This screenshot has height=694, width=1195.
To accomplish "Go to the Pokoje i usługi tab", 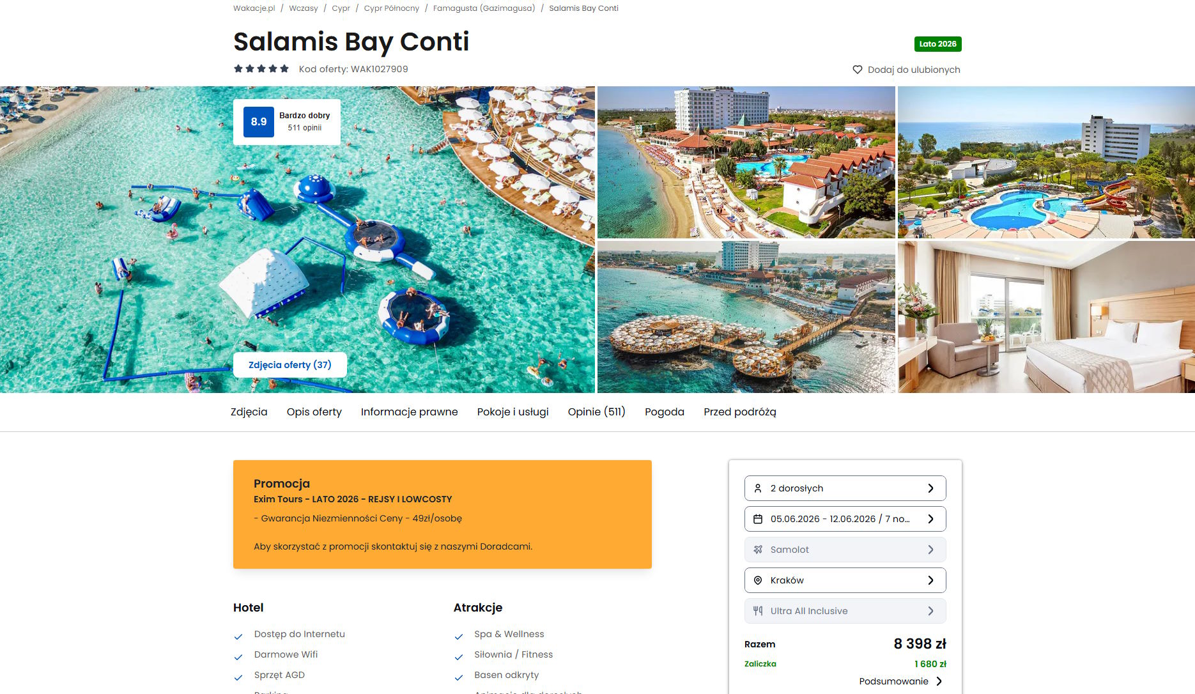I will pos(513,412).
